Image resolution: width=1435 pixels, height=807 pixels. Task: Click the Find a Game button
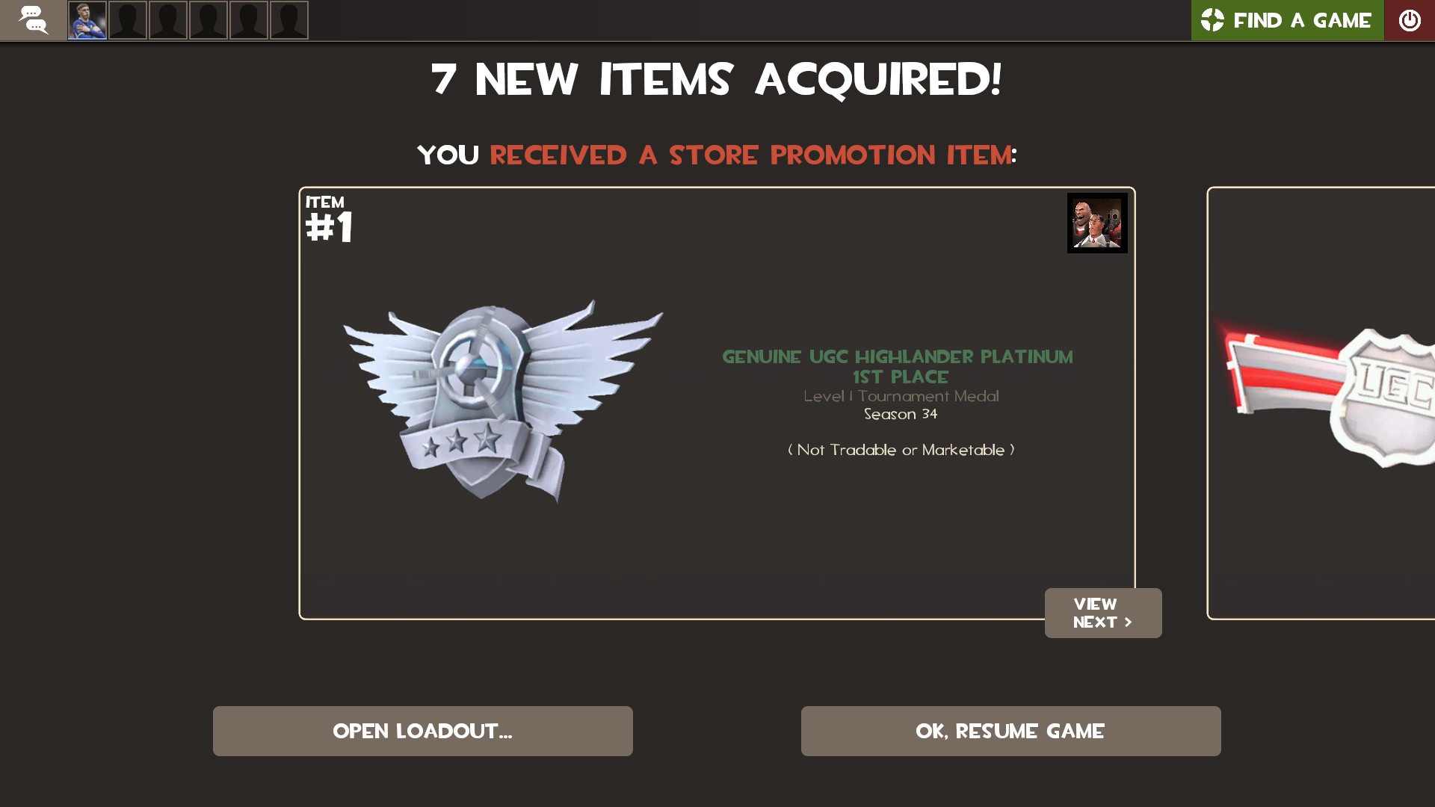click(x=1287, y=20)
